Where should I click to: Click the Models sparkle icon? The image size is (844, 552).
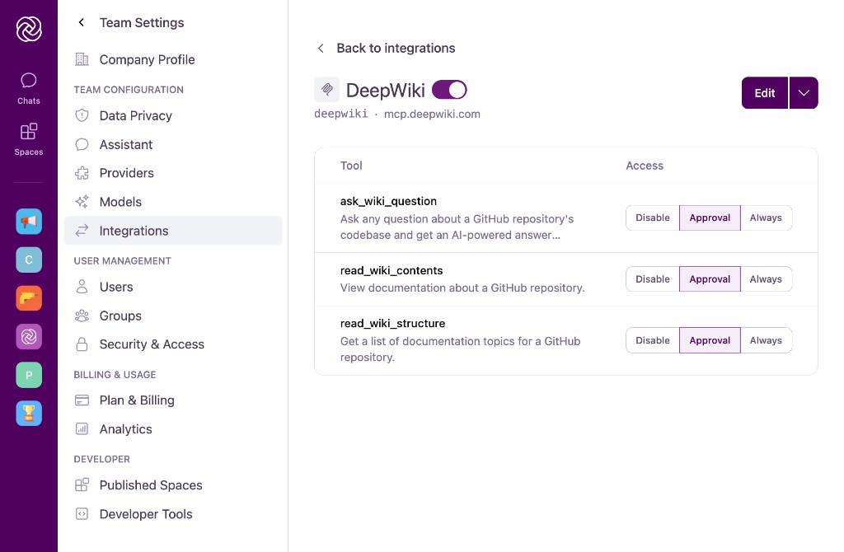82,202
